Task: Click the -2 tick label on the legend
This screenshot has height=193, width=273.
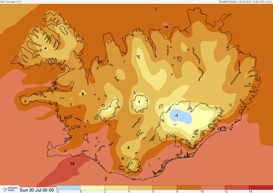Action: tap(58, 191)
